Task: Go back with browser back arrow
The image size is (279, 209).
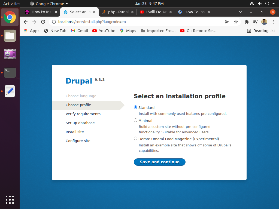Action: (26, 22)
